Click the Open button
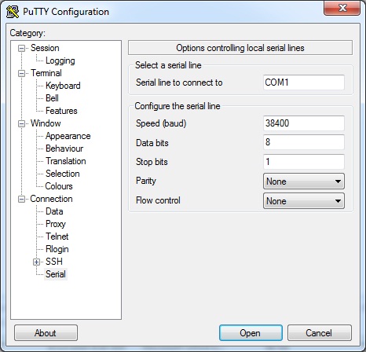The height and width of the screenshot is (352, 366). (x=251, y=333)
